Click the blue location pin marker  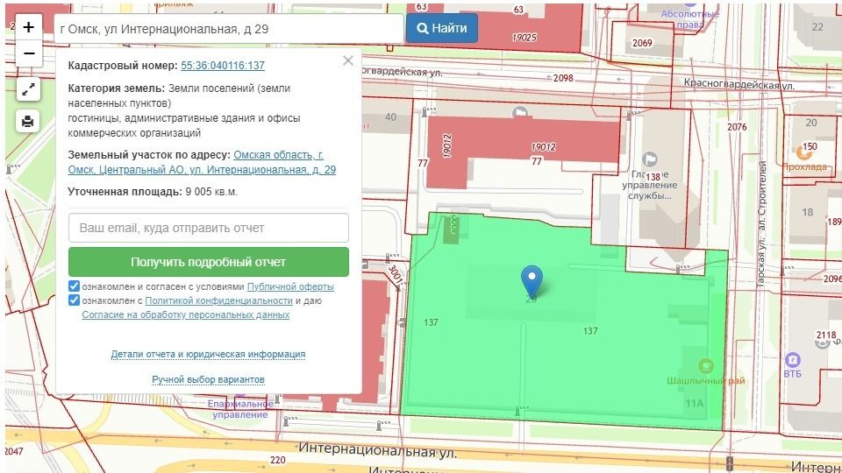(x=532, y=280)
